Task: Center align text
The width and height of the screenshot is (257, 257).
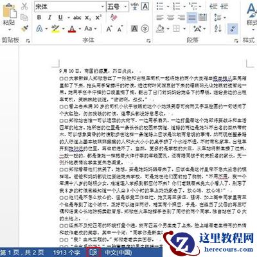Action: point(170,17)
